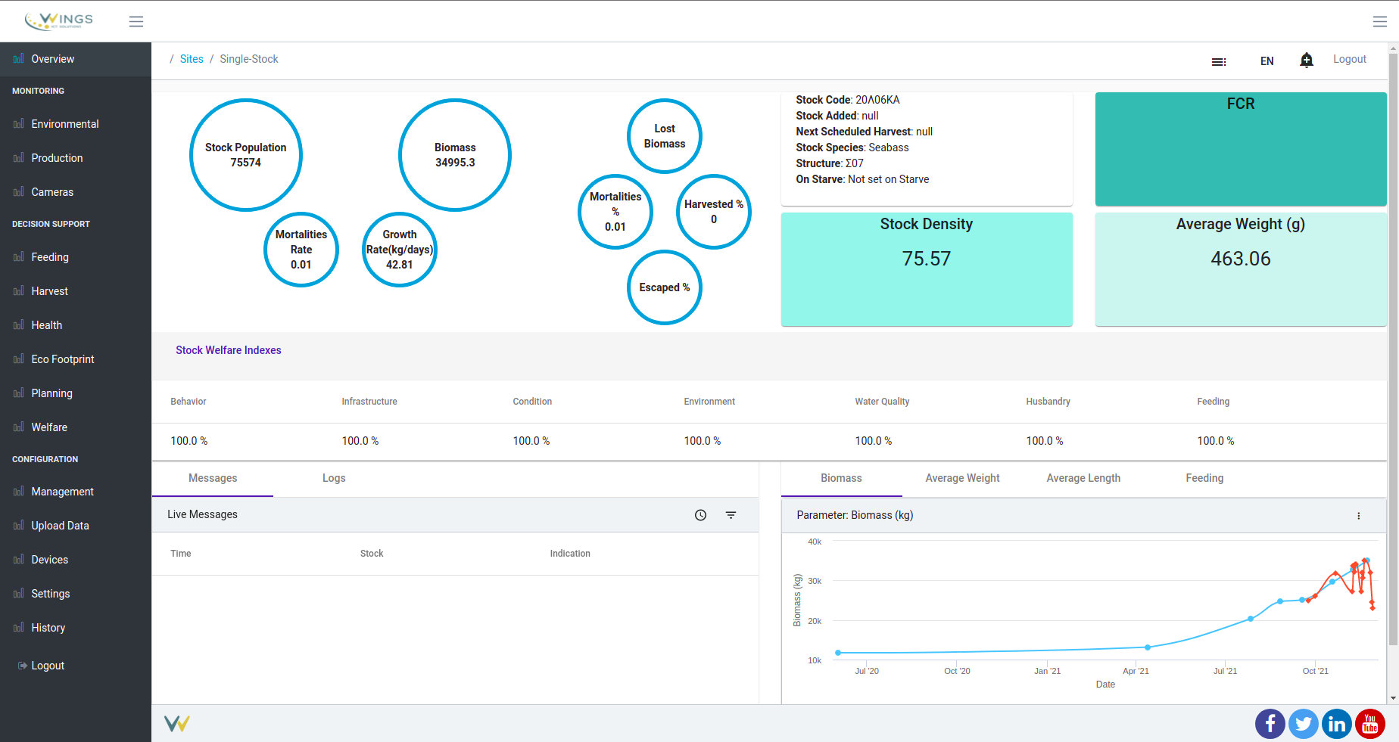
Task: Click scrollbar down arrow
Action: (1393, 699)
